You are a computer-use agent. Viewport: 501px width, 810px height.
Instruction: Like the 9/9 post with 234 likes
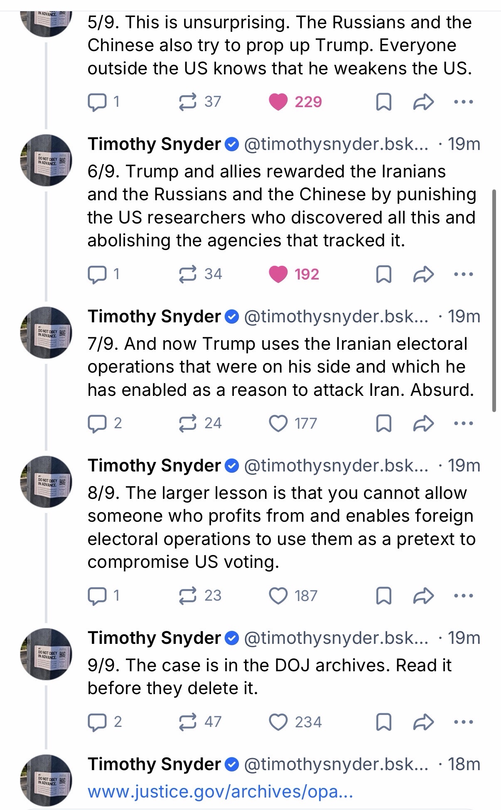coord(278,722)
